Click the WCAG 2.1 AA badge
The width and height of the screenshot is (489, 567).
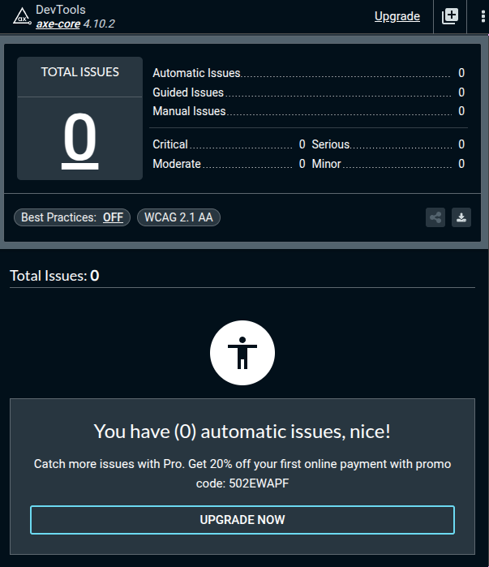click(x=178, y=217)
